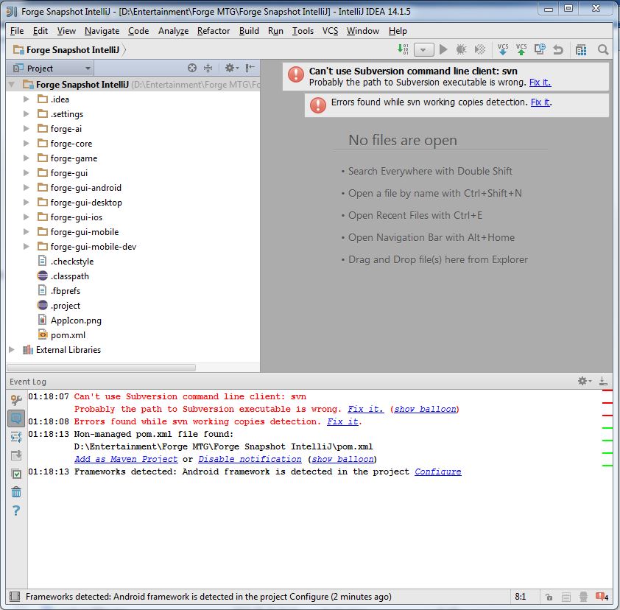
Task: Open the Refactor menu
Action: 214,31
